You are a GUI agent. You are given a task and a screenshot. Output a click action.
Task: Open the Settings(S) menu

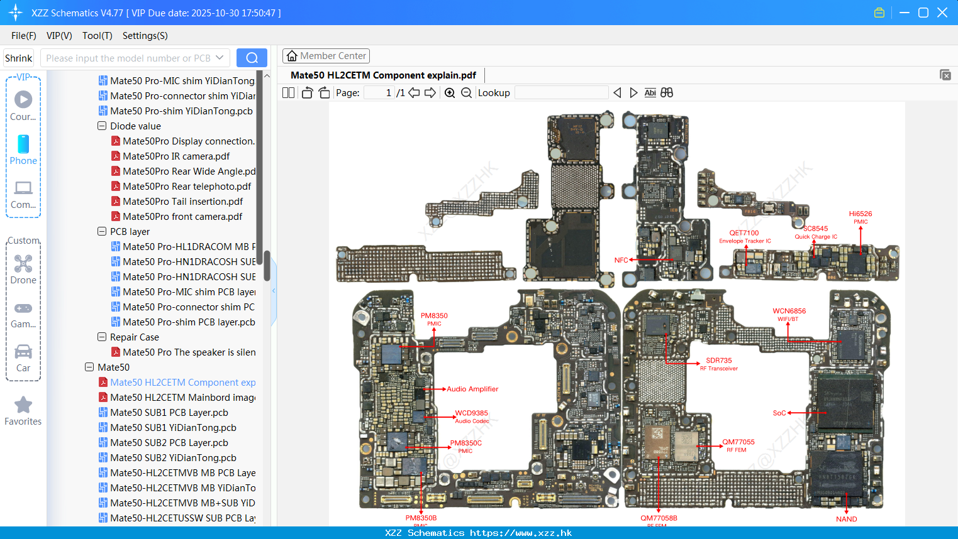pyautogui.click(x=145, y=36)
